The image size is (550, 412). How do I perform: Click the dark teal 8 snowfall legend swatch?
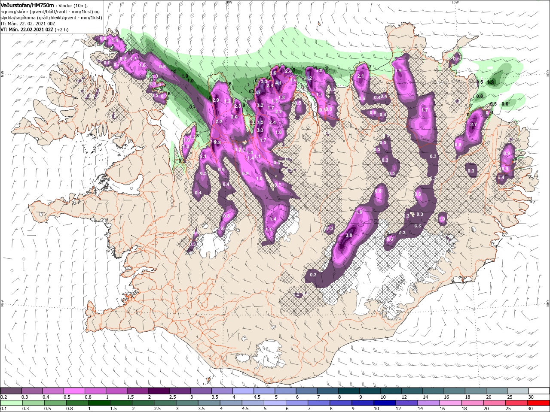348,391
